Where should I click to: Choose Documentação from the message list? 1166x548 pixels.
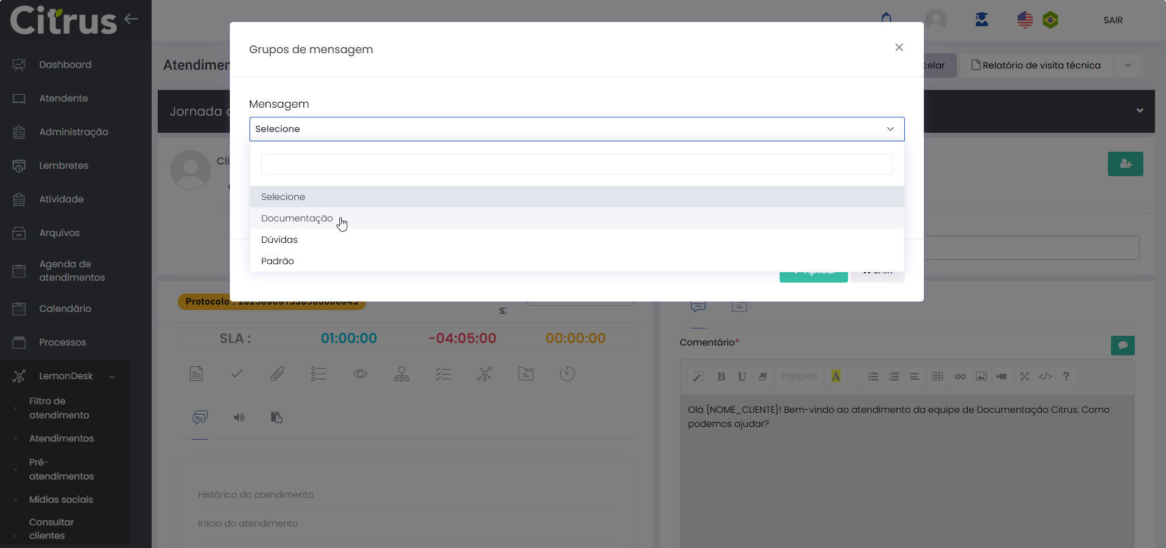577,218
